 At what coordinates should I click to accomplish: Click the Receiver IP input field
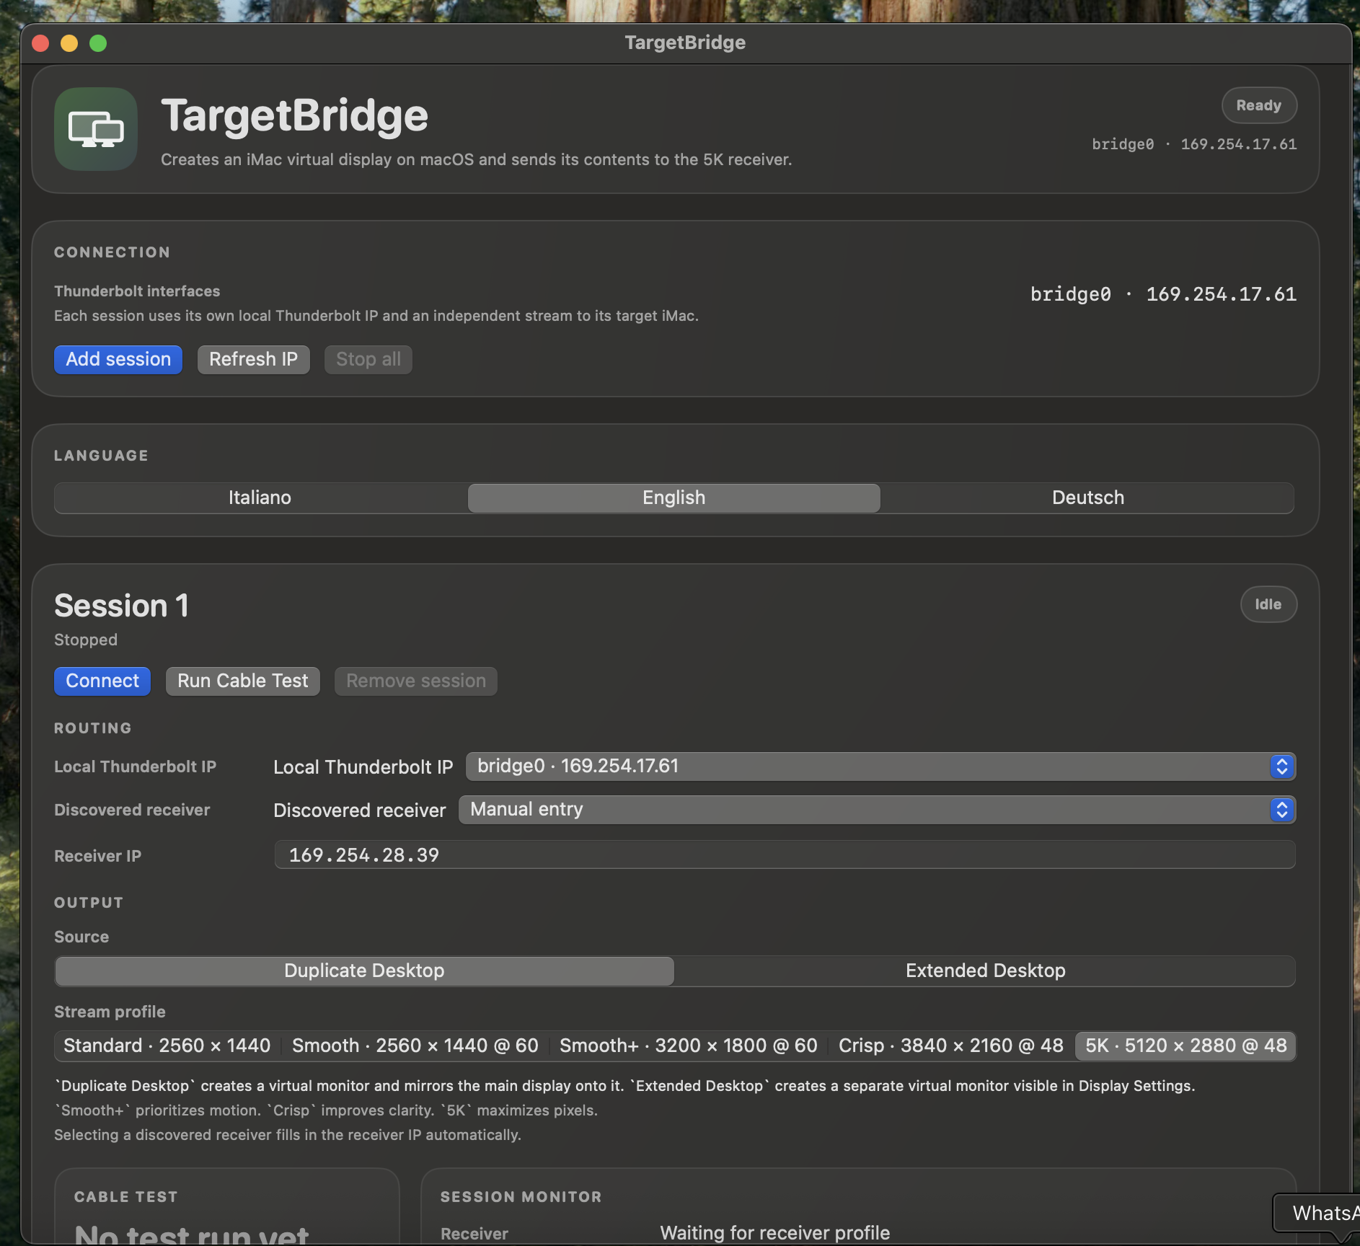tap(785, 854)
